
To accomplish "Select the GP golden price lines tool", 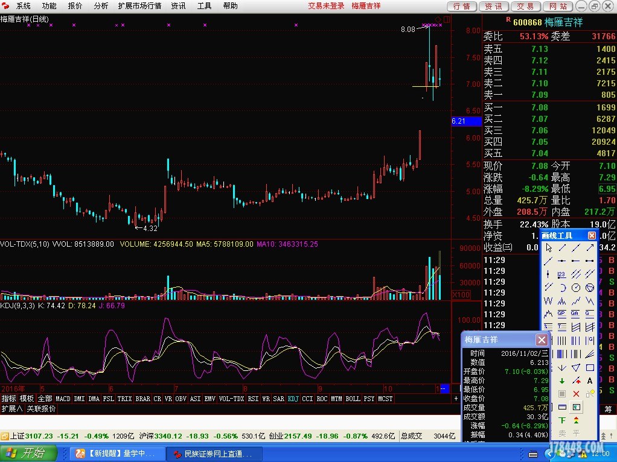I will 562,314.
